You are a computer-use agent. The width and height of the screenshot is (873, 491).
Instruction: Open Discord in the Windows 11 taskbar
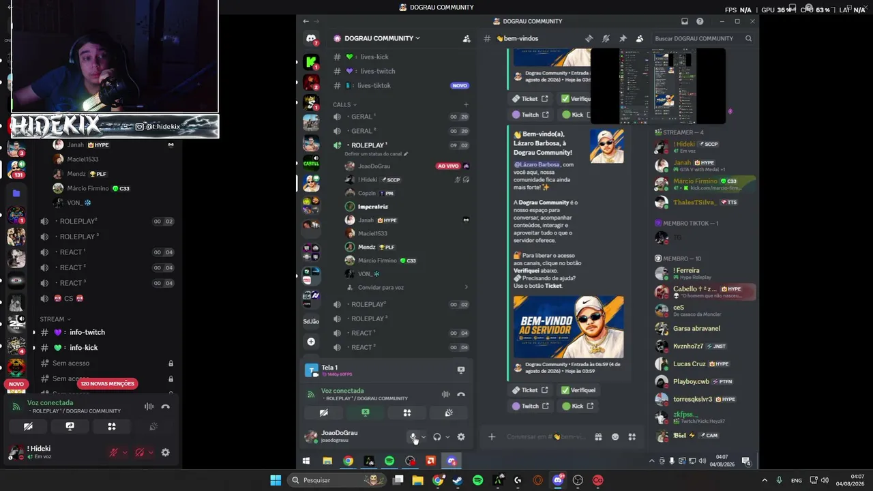tap(558, 480)
